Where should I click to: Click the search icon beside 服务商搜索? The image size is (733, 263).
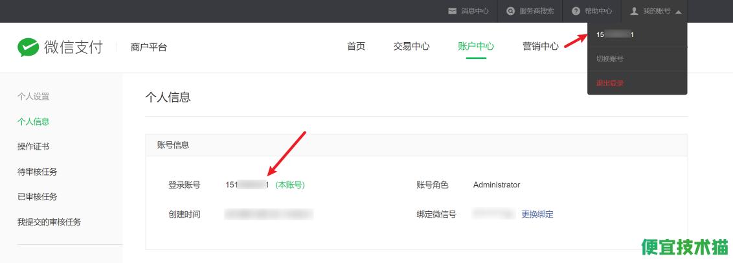[x=511, y=11]
